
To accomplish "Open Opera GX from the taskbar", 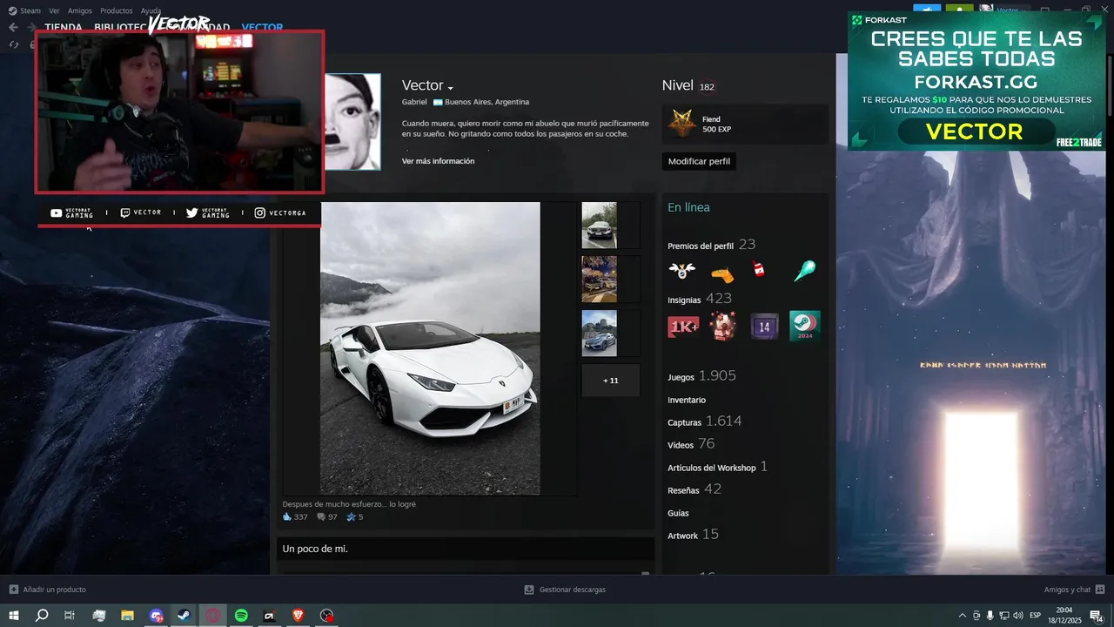I will point(212,616).
